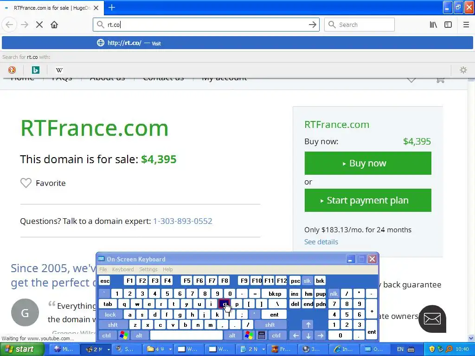Click the space bar on keyboard

(186, 336)
